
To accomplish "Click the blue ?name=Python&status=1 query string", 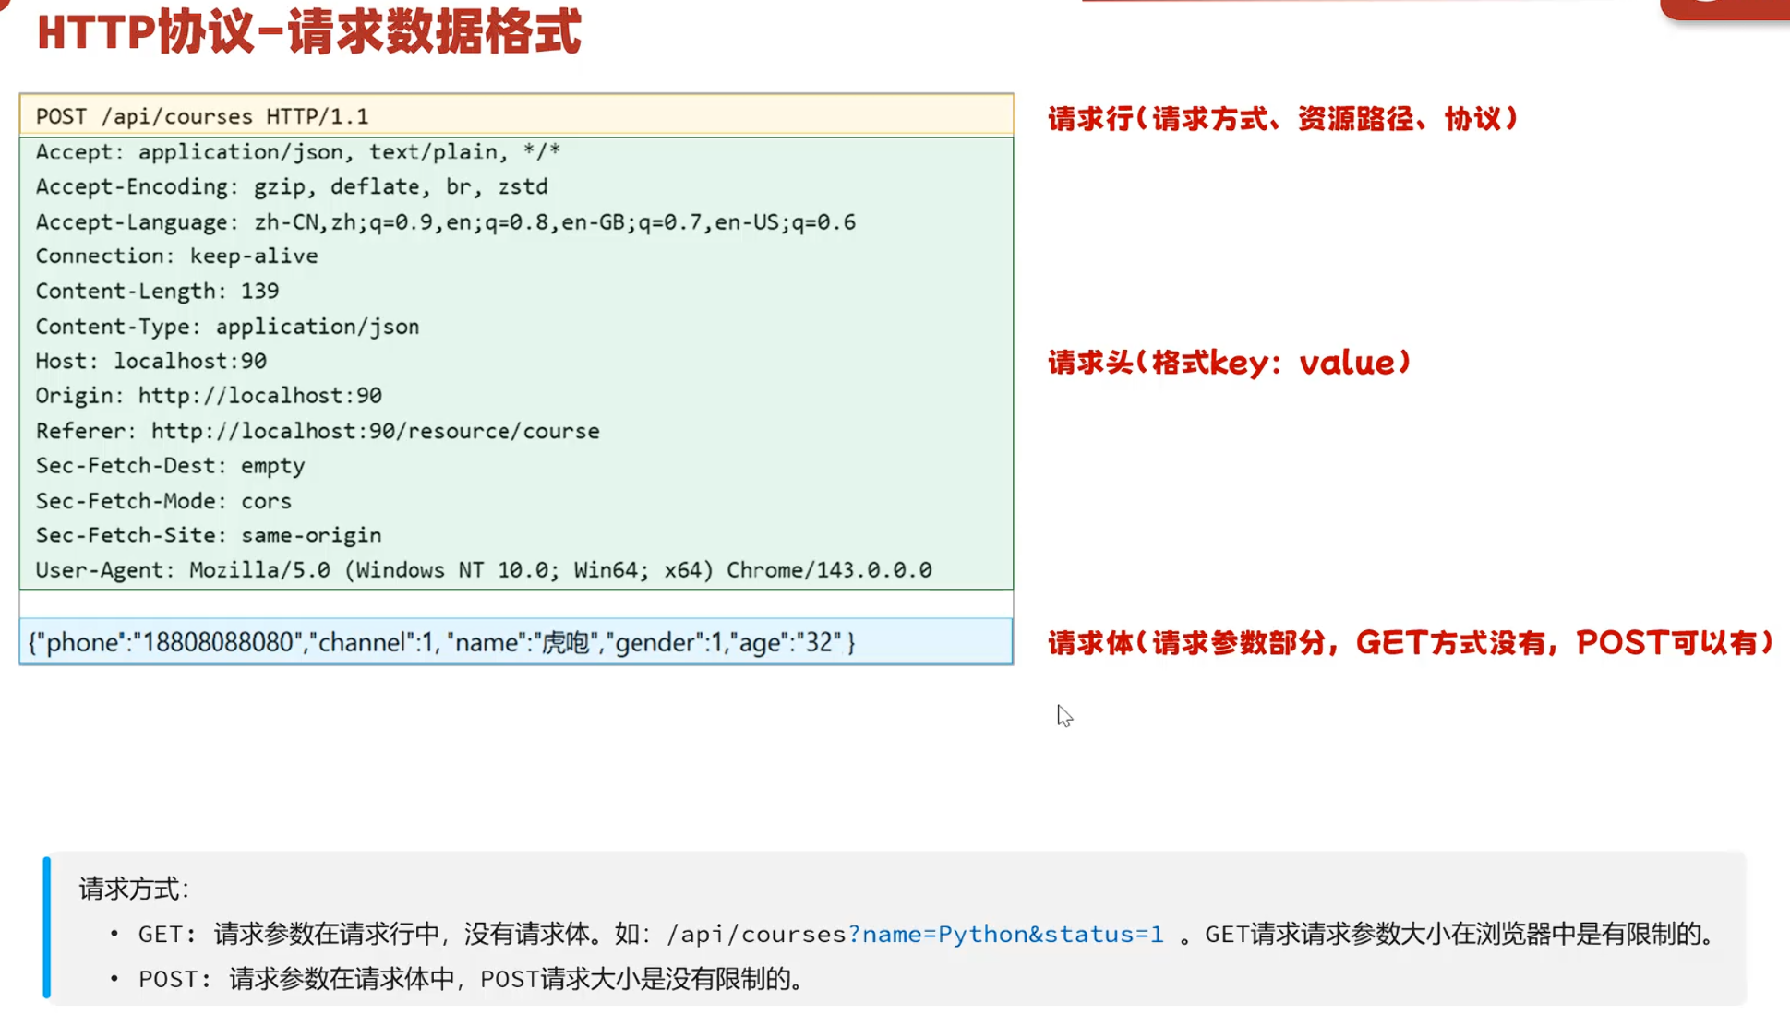I will pyautogui.click(x=1006, y=934).
